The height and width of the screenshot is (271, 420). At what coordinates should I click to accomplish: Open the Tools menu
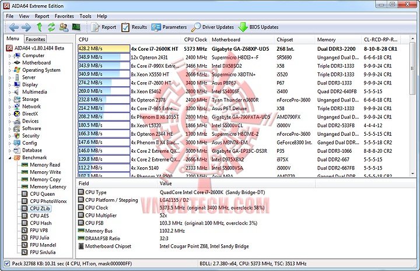85,16
